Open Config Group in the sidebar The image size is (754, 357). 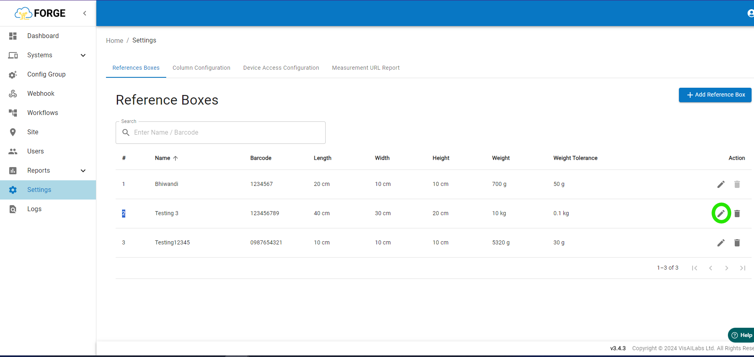[48, 75]
